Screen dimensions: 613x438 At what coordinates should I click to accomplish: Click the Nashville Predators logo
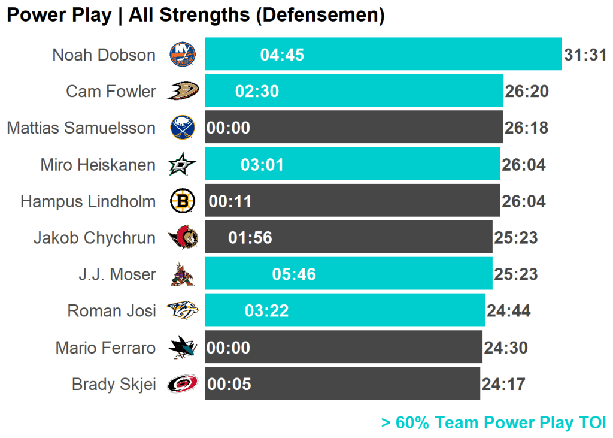click(183, 311)
